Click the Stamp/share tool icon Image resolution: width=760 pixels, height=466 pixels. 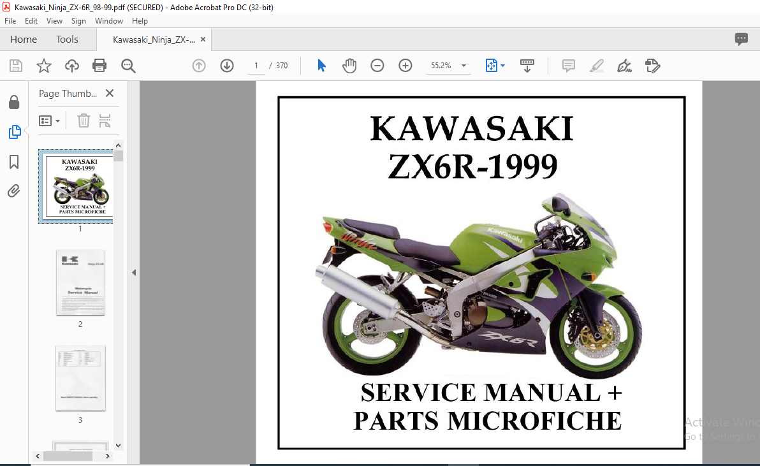click(x=652, y=66)
